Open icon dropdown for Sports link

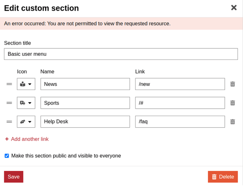point(26,103)
